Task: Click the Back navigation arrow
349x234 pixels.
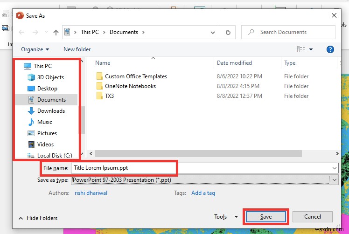Action: (x=21, y=32)
